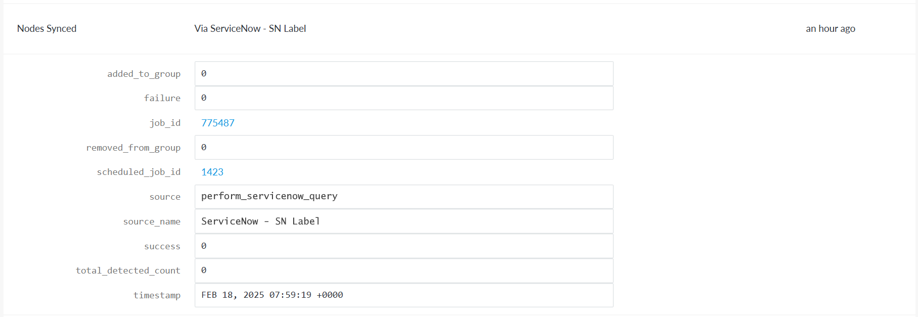Click the source_name field showing ServiceNow
The image size is (918, 317).
(403, 221)
